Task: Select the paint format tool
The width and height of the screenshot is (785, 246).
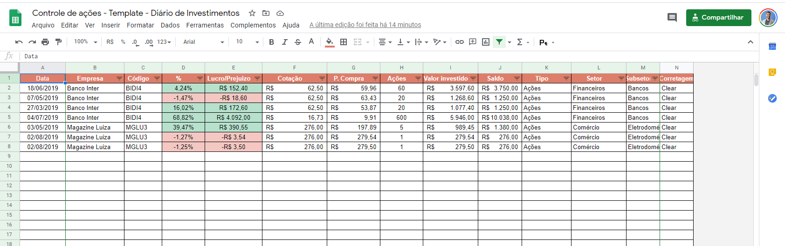Action: pos(58,42)
